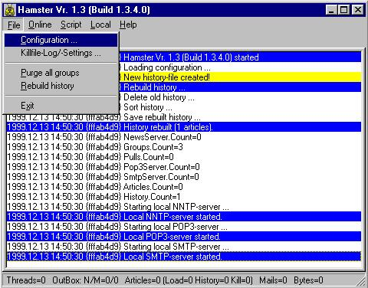Open the File menu

[14, 25]
